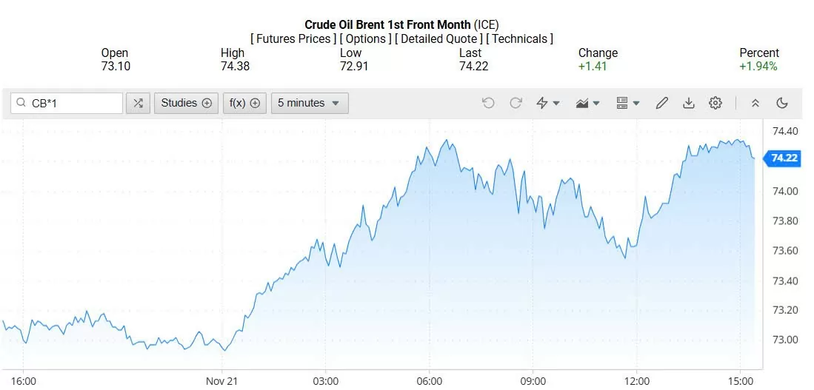Collapse the chart toolbar with double chevron
The height and width of the screenshot is (390, 814).
755,103
